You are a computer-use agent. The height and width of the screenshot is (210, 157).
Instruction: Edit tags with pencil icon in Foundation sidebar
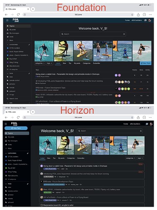pyautogui.click(x=29, y=73)
